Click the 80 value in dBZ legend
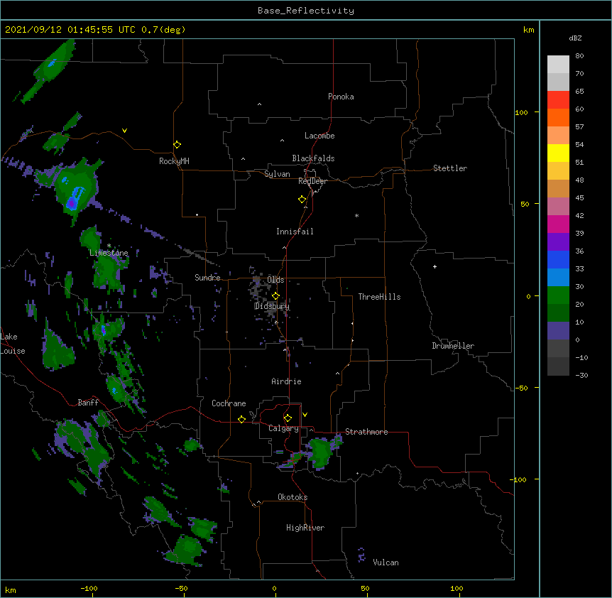This screenshot has width=612, height=598. tap(579, 56)
